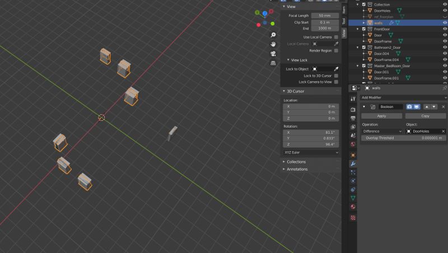The width and height of the screenshot is (448, 253).
Task: Move Boolean modifier up
Action: 427,107
